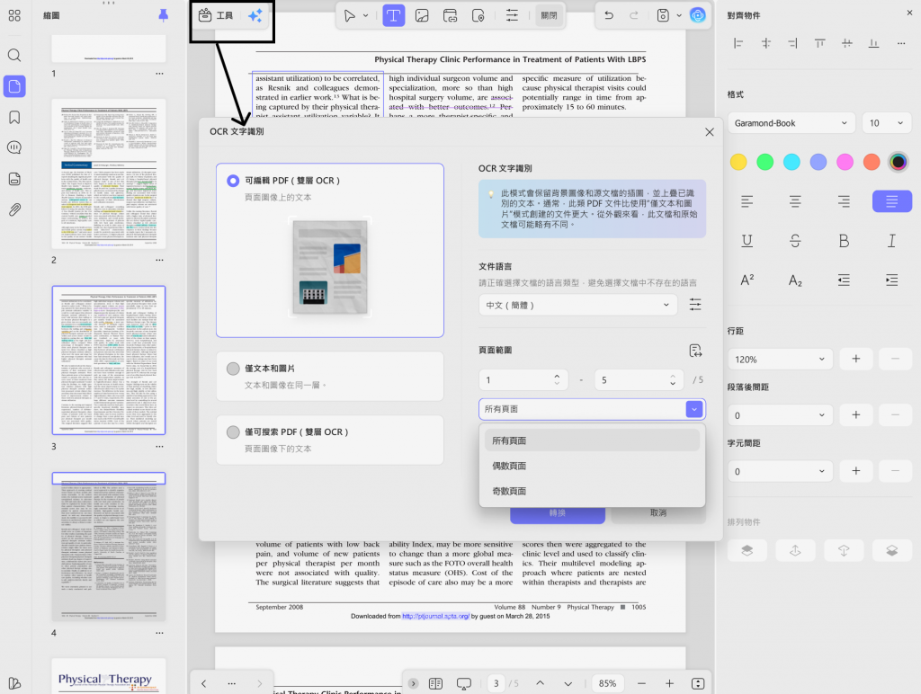Screen dimensions: 921x694
Task: Select the image edit tool
Action: [x=422, y=16]
